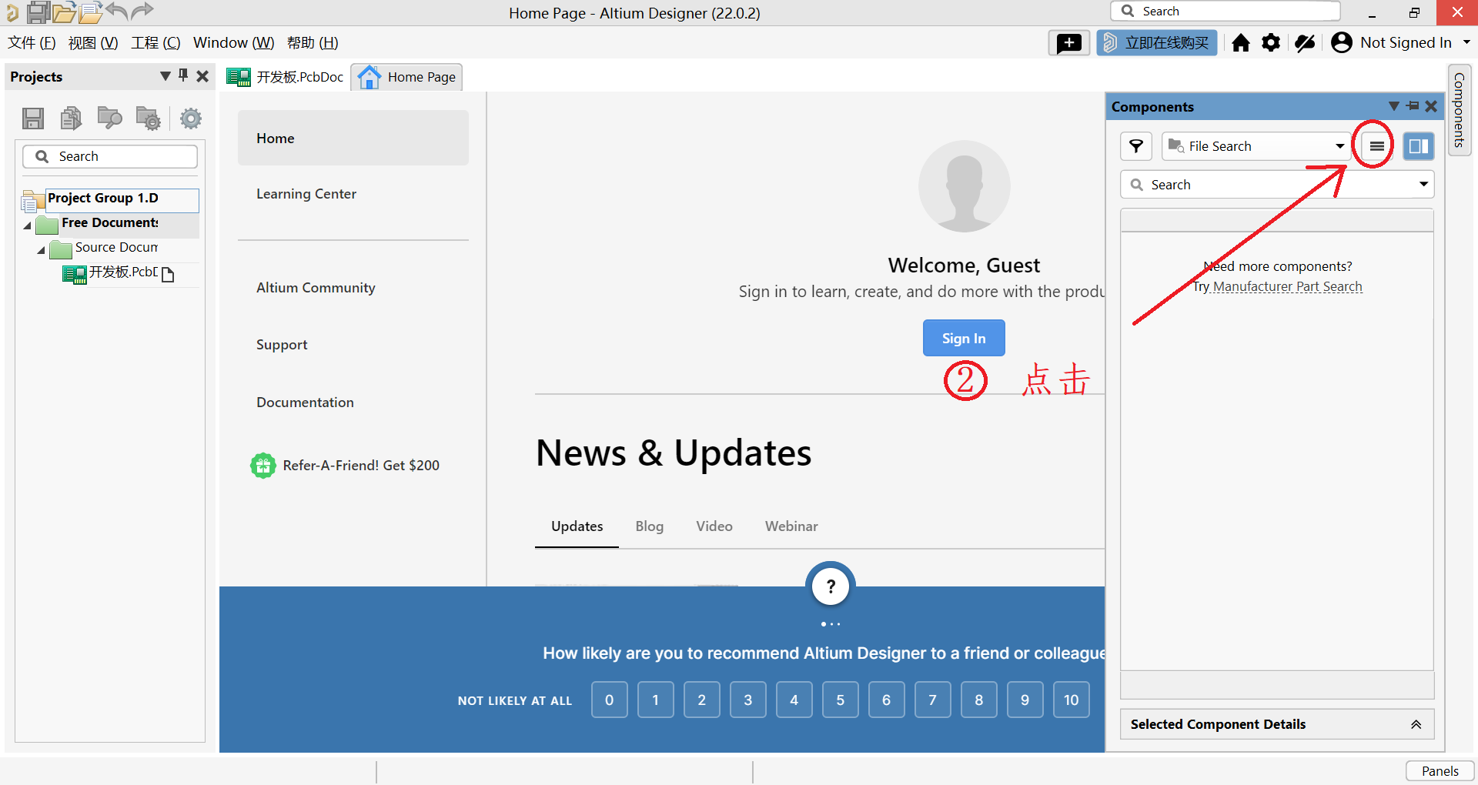The height and width of the screenshot is (785, 1478).
Task: Open the Manufacturer Part Search link
Action: [x=1287, y=286]
